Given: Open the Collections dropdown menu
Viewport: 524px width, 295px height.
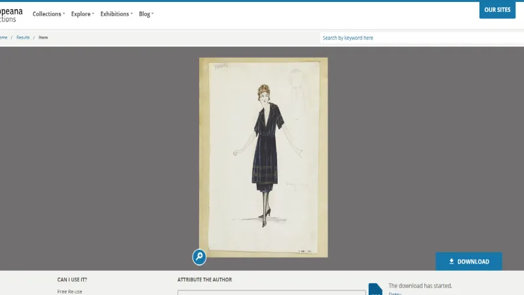Looking at the screenshot, I should click(48, 14).
